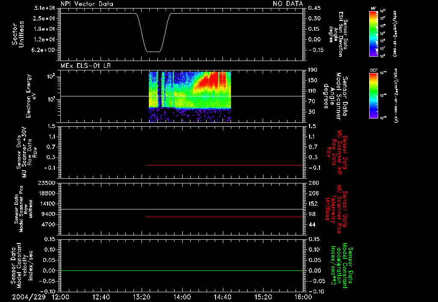This screenshot has height=302, width=438.
Task: Click the "15:20" time axis label
Action: [x=263, y=297]
